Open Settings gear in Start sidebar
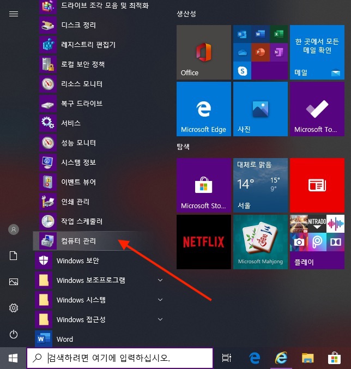This screenshot has height=369, width=351. [x=14, y=308]
